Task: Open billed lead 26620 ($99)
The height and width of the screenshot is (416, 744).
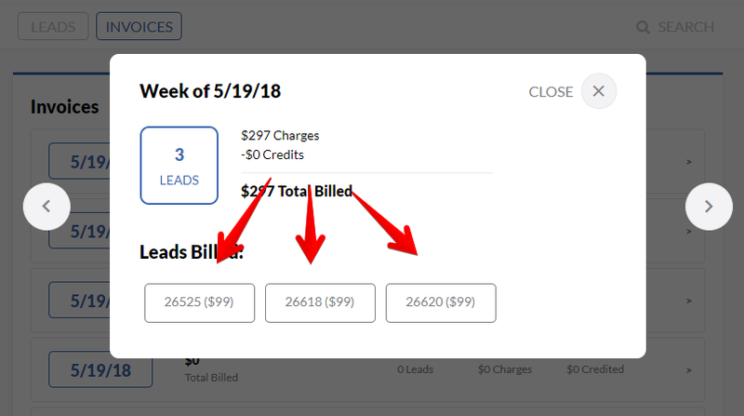Action: coord(441,303)
